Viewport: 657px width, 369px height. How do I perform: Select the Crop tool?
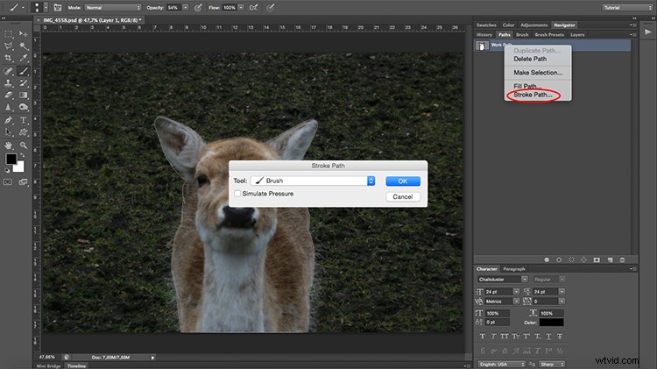click(x=9, y=58)
